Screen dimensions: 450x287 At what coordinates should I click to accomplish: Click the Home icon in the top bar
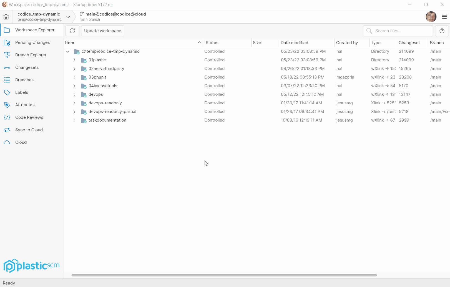(x=6, y=16)
